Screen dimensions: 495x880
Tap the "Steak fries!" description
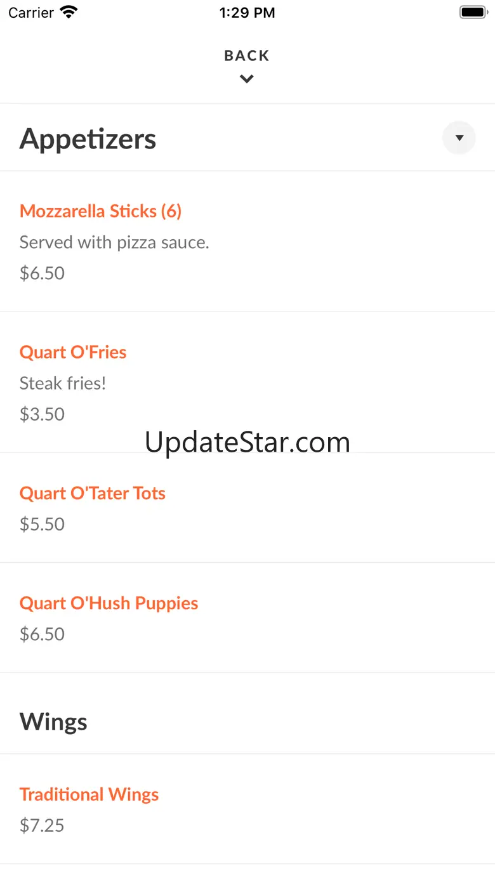[x=63, y=383]
